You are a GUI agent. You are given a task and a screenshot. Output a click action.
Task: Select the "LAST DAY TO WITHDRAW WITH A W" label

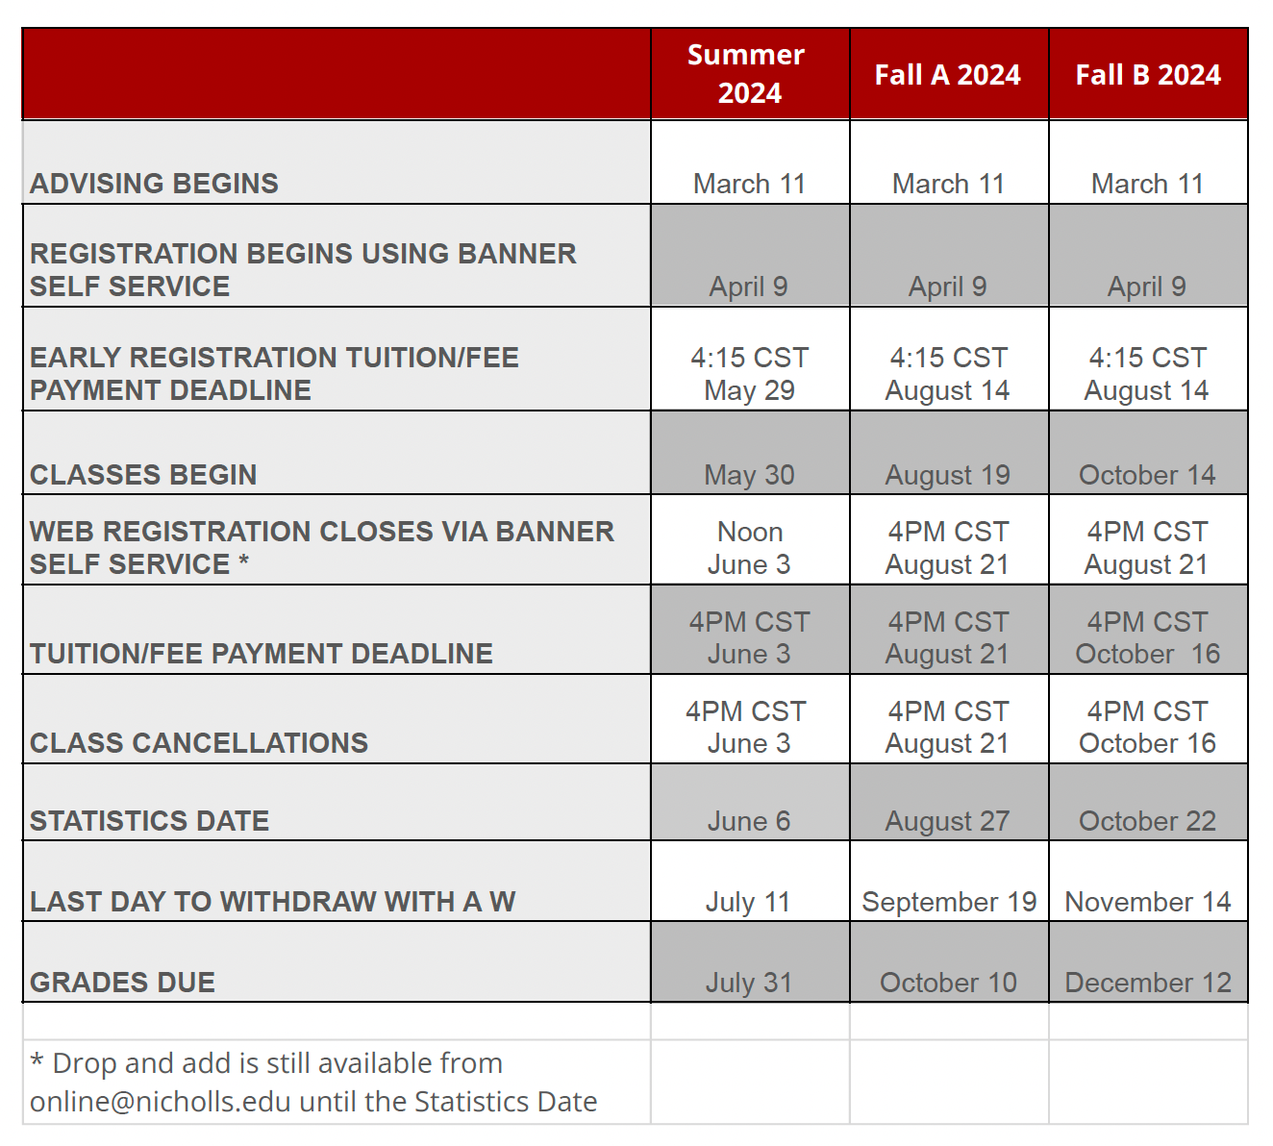coord(272,902)
